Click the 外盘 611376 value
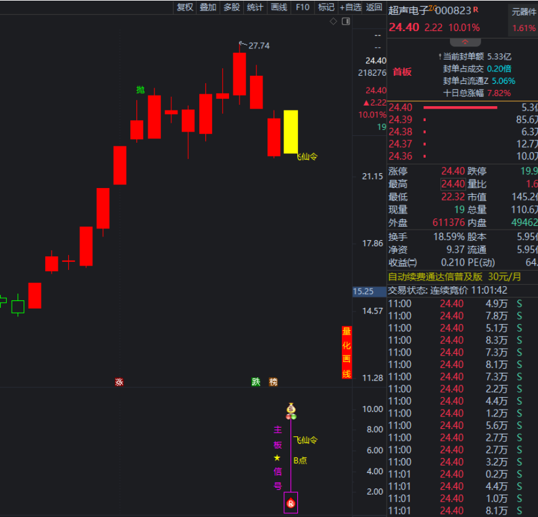The height and width of the screenshot is (517, 538). [449, 223]
